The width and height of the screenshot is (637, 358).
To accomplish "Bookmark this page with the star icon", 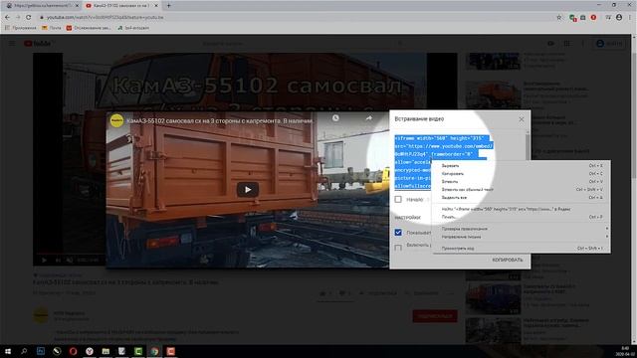I will 559,18.
